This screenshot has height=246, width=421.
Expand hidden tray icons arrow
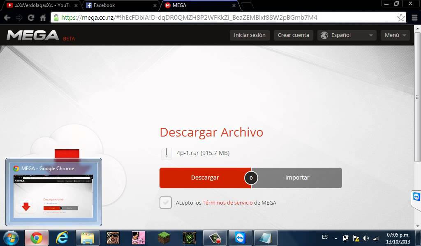(336, 238)
